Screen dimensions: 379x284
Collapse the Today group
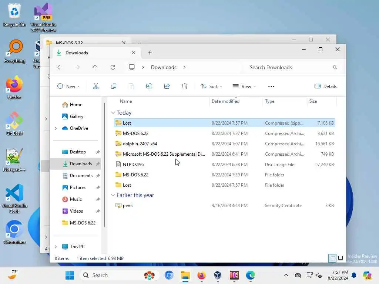[x=113, y=113]
